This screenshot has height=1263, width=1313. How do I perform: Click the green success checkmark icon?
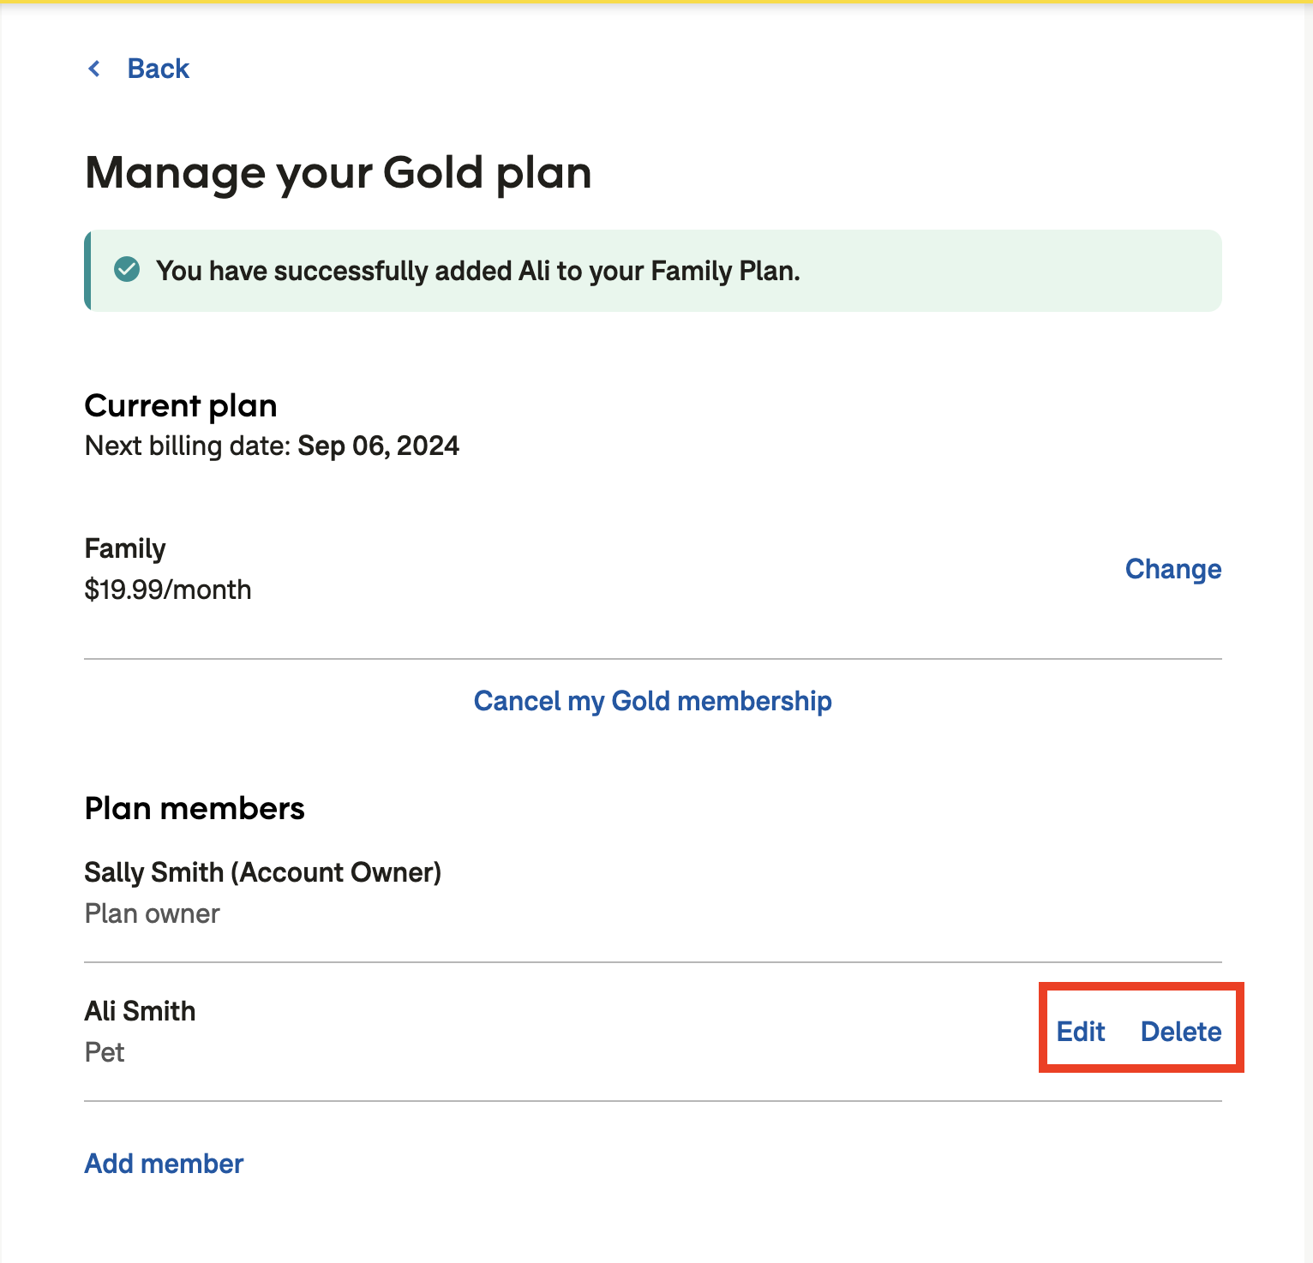point(127,270)
